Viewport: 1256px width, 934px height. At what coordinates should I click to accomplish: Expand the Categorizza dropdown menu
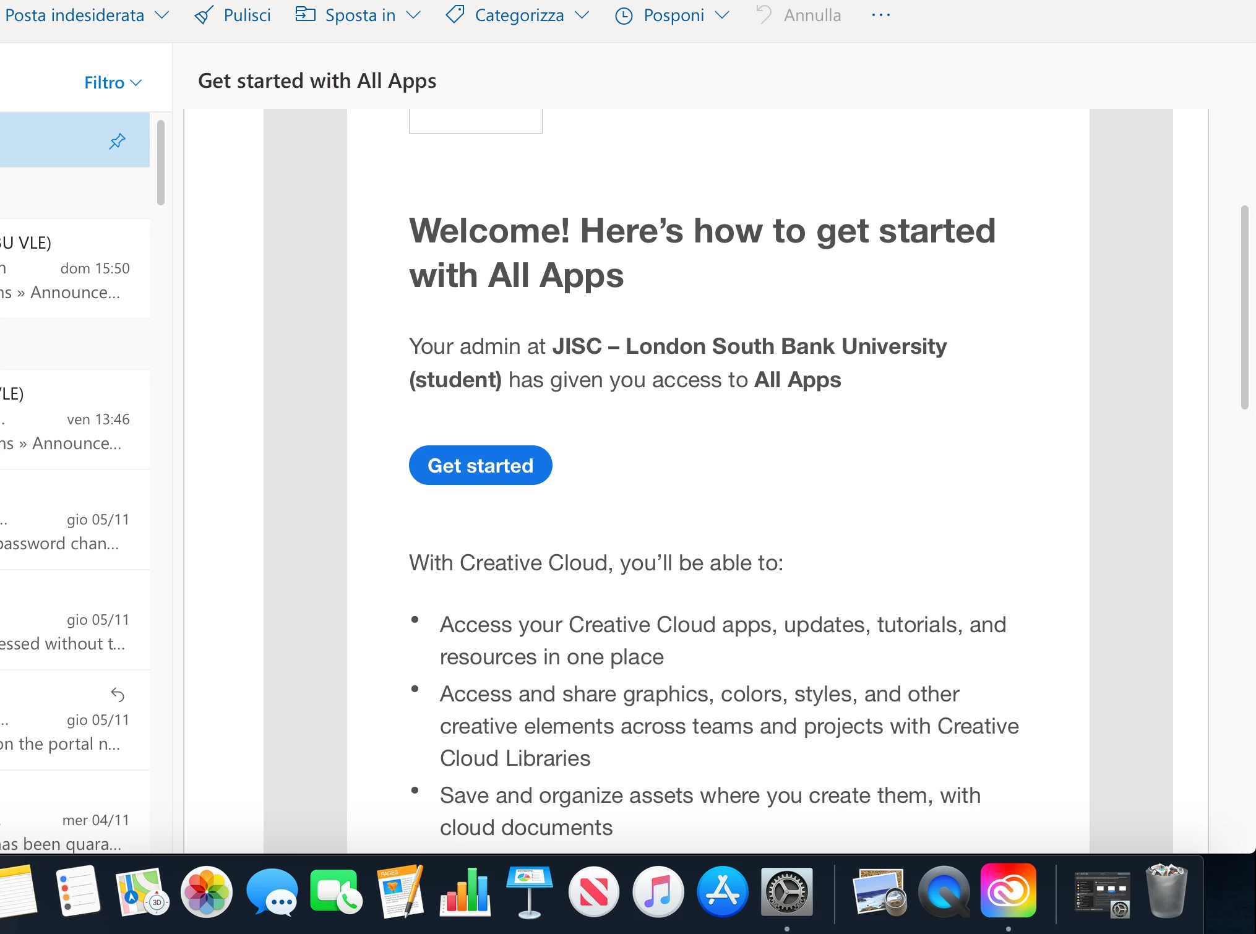(x=582, y=15)
